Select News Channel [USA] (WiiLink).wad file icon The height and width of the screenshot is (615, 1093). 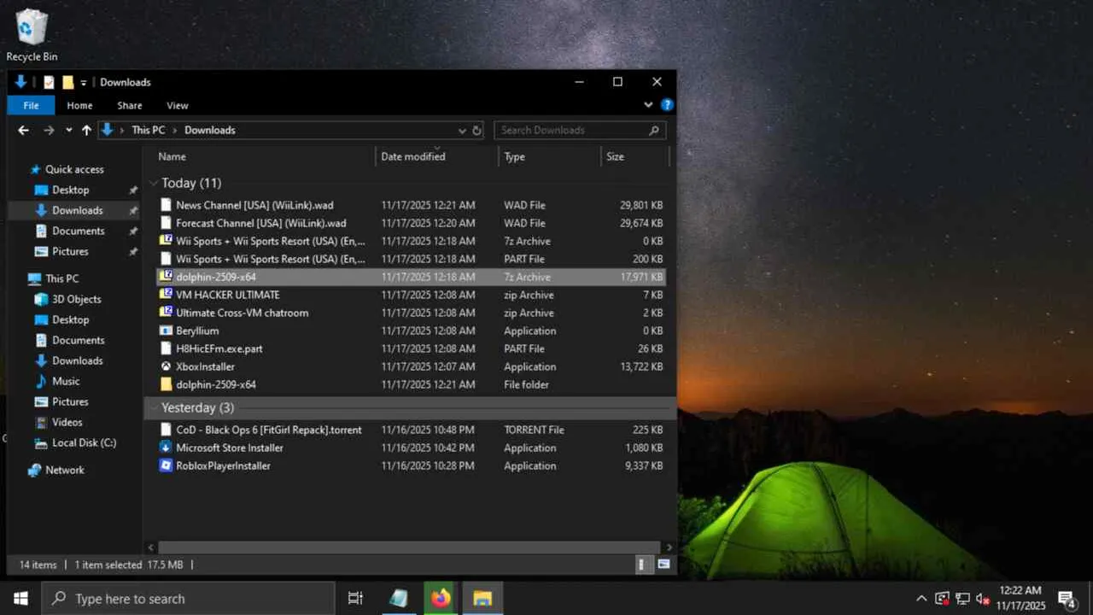(167, 205)
